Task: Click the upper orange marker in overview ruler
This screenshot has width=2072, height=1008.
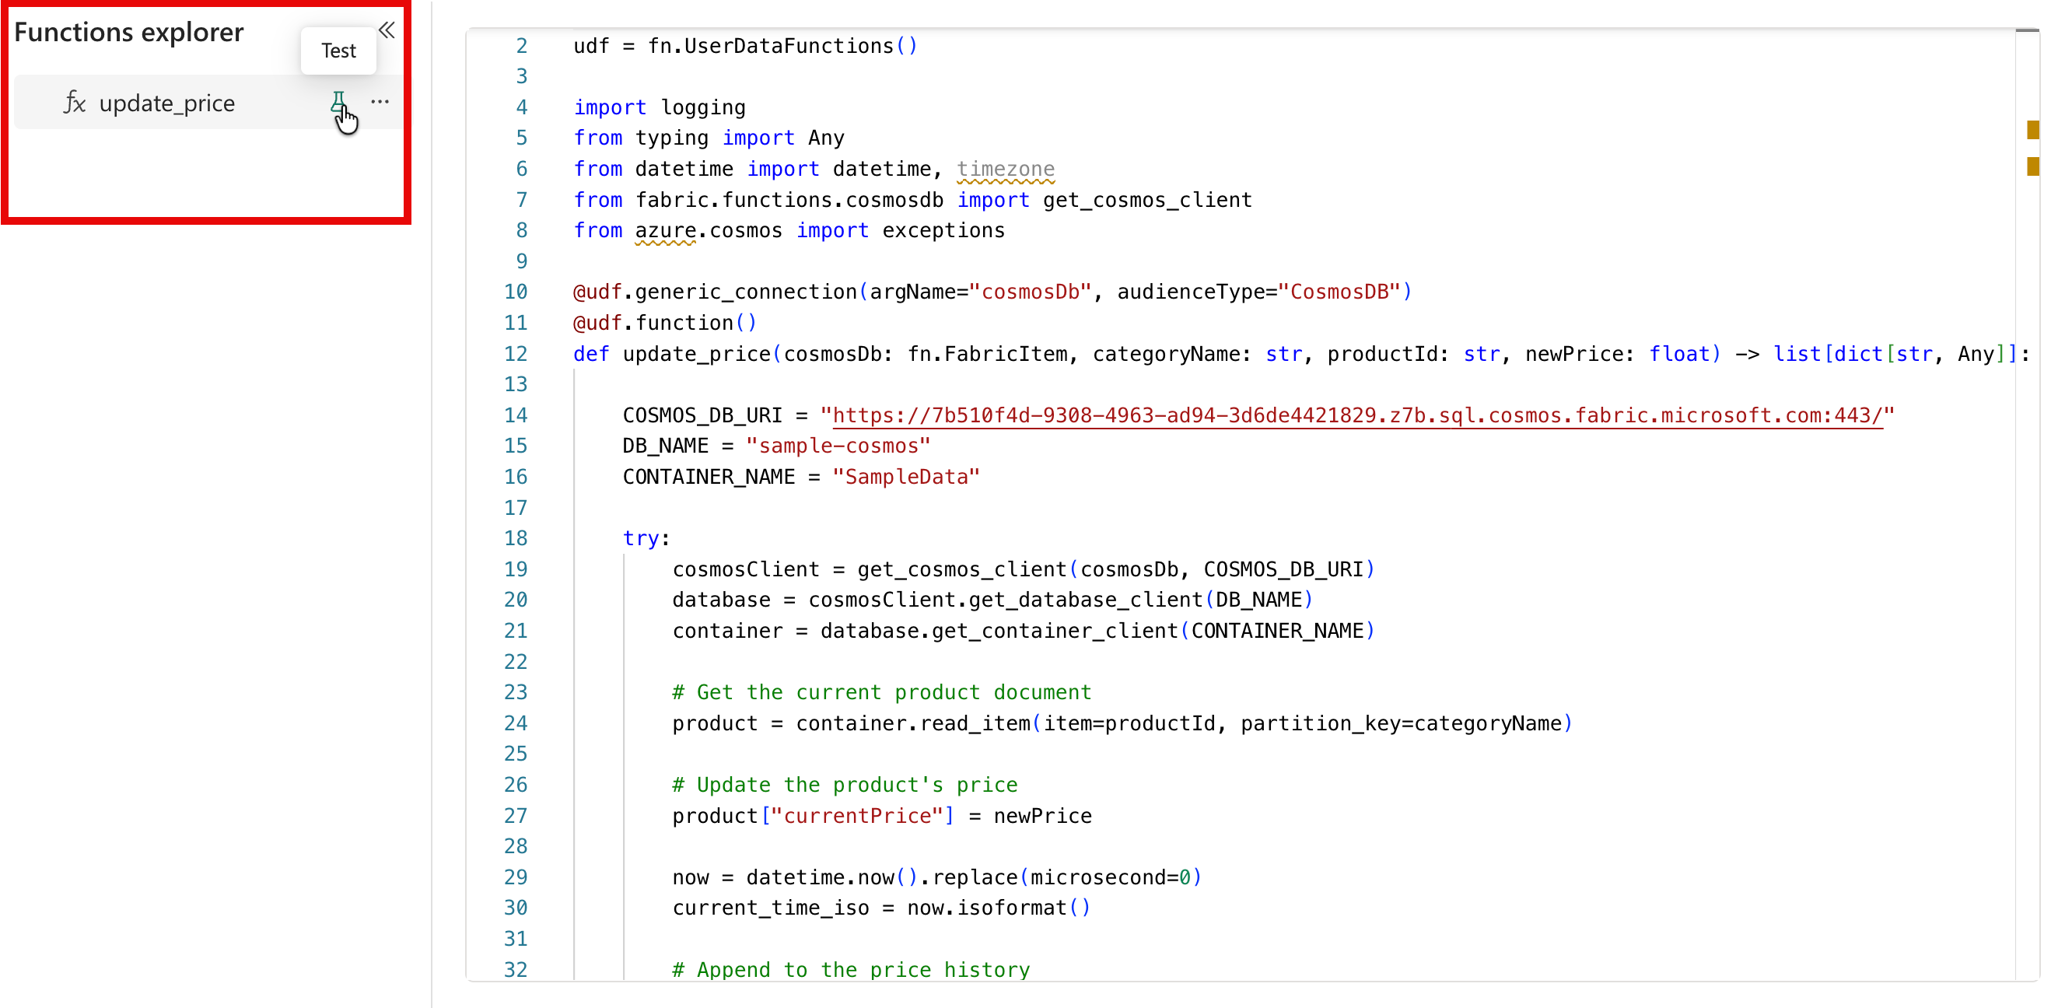Action: click(x=2032, y=130)
